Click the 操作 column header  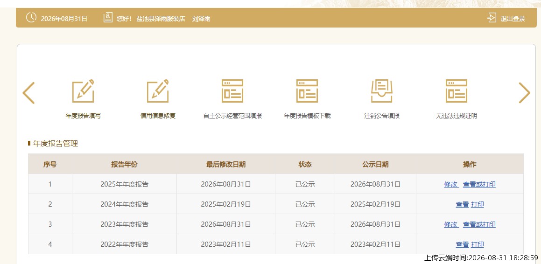pos(470,164)
